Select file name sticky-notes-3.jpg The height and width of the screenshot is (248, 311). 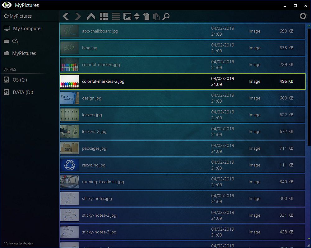coord(99,232)
